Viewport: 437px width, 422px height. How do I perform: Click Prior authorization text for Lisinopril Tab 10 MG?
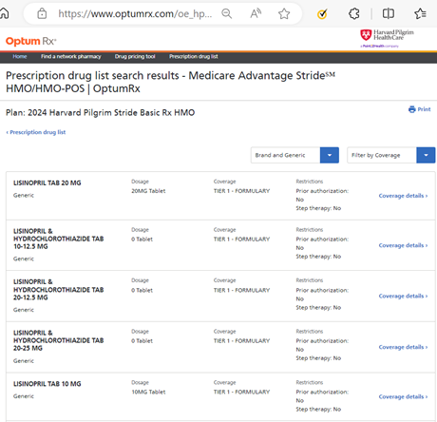(x=322, y=396)
